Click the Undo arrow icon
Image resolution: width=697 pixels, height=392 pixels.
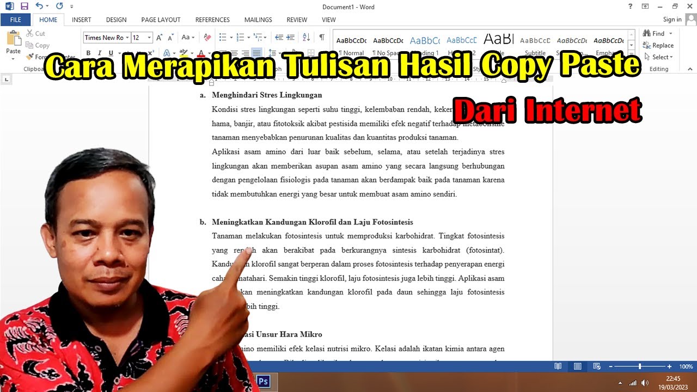tap(39, 7)
